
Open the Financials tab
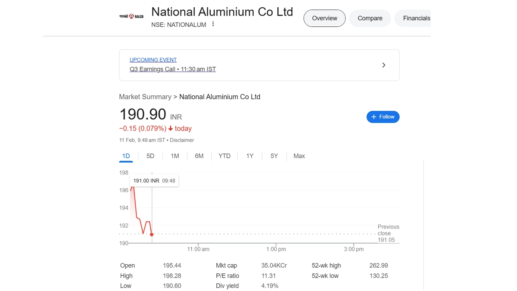[x=416, y=18]
